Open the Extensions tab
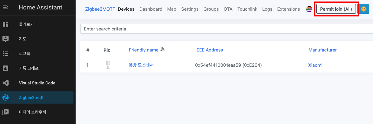The height and width of the screenshot is (124, 373). pyautogui.click(x=288, y=9)
